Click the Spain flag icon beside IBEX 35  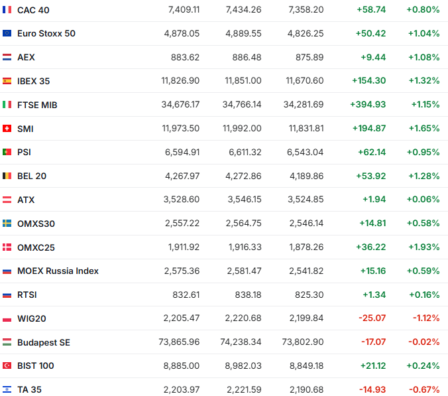point(7,81)
